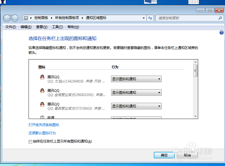
Task: Open behavior dropdown for QQ 金高管业官方
Action: pyautogui.click(x=136, y=93)
